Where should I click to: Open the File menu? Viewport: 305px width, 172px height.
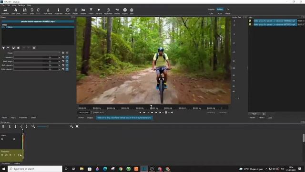pyautogui.click(x=3, y=5)
